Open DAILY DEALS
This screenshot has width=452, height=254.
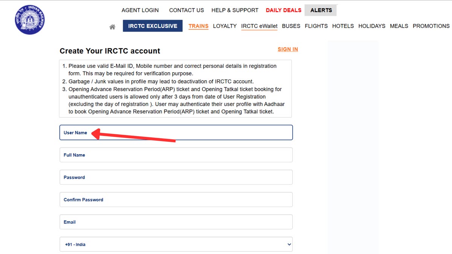[283, 10]
